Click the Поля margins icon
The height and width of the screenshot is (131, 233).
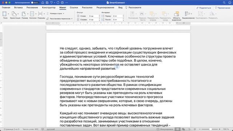pyautogui.click(x=5, y=14)
